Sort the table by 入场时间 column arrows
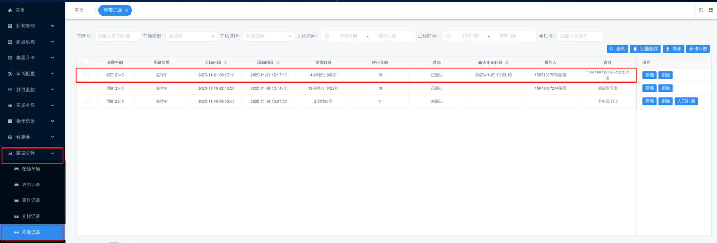 (x=226, y=62)
